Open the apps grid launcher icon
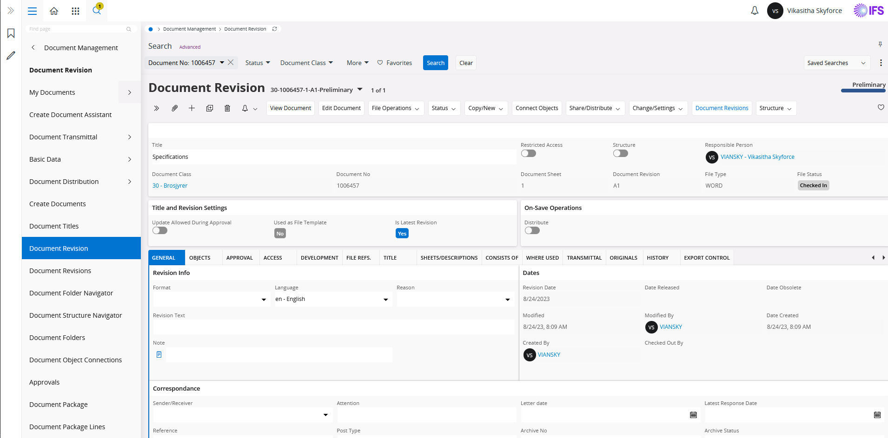Image resolution: width=888 pixels, height=438 pixels. tap(75, 11)
